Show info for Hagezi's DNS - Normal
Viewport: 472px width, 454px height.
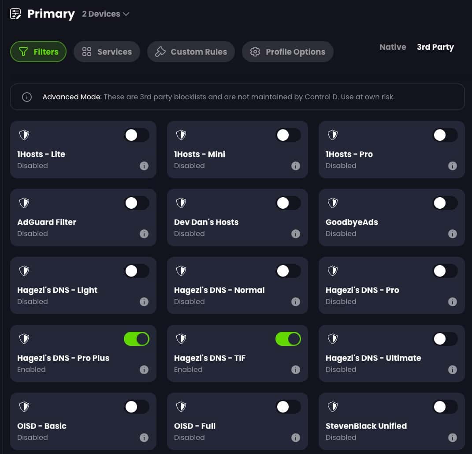pyautogui.click(x=296, y=301)
